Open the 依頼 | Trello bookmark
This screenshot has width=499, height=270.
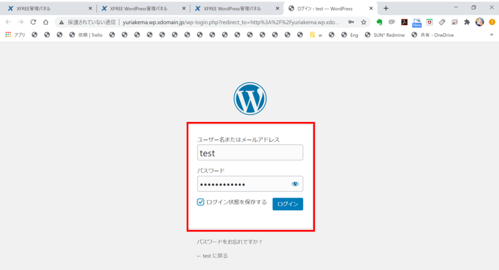click(86, 35)
